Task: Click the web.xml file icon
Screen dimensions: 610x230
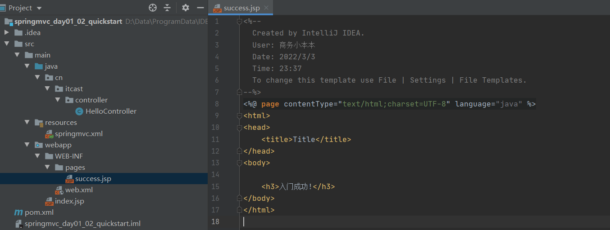Action: tap(59, 190)
